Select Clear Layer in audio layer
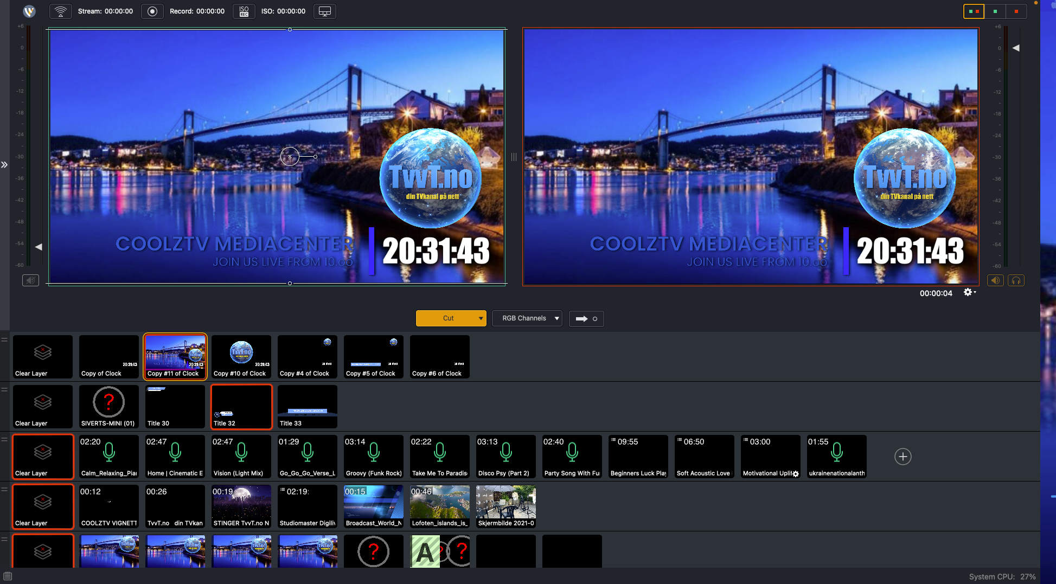 tap(43, 457)
